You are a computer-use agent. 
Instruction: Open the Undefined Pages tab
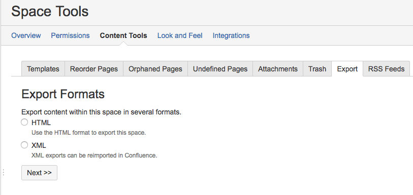coord(220,69)
